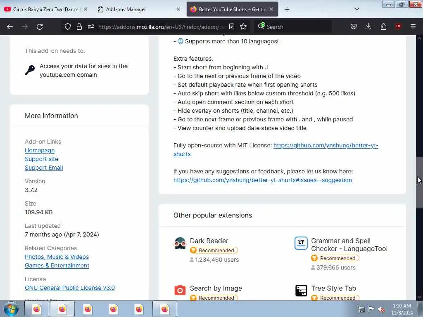Open tracking protection shield icon
The width and height of the screenshot is (423, 317).
[x=68, y=26]
